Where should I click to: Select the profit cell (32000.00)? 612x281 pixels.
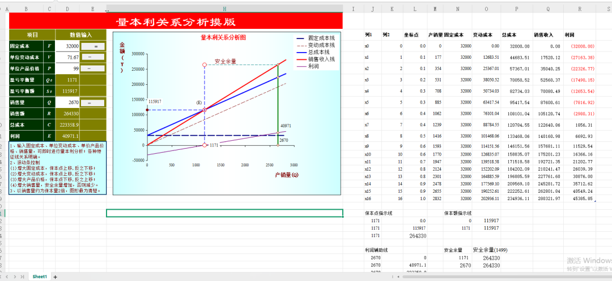(x=580, y=46)
